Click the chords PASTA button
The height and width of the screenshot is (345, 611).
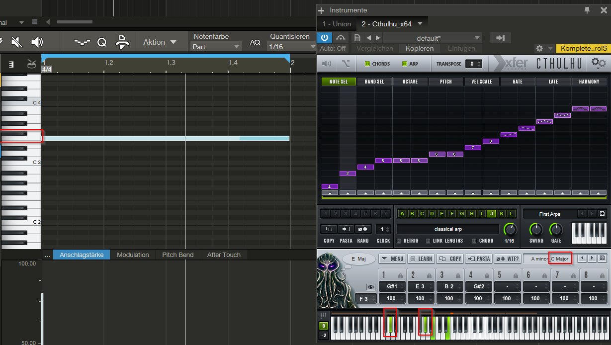pyautogui.click(x=479, y=259)
